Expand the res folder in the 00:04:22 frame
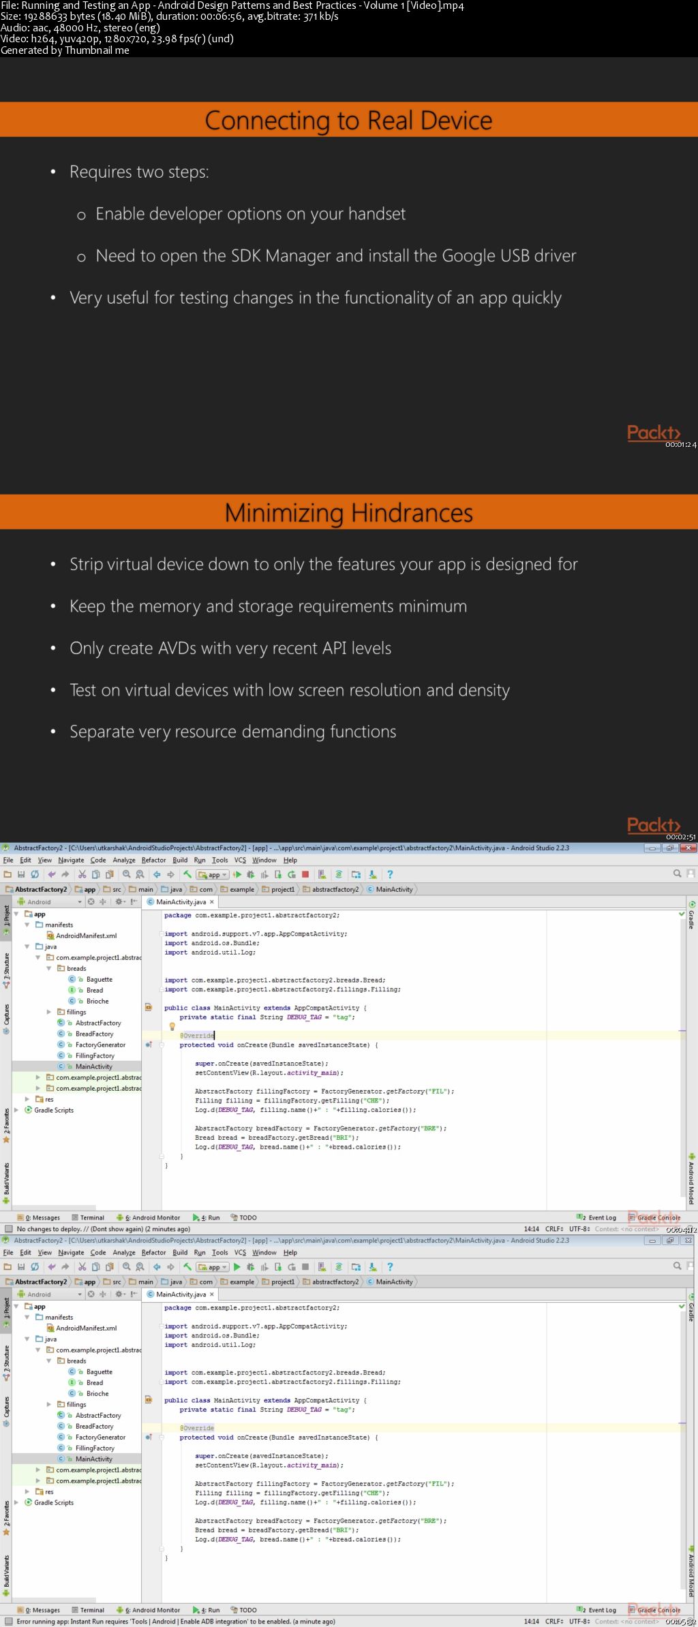Image resolution: width=698 pixels, height=1627 pixels. click(27, 1099)
